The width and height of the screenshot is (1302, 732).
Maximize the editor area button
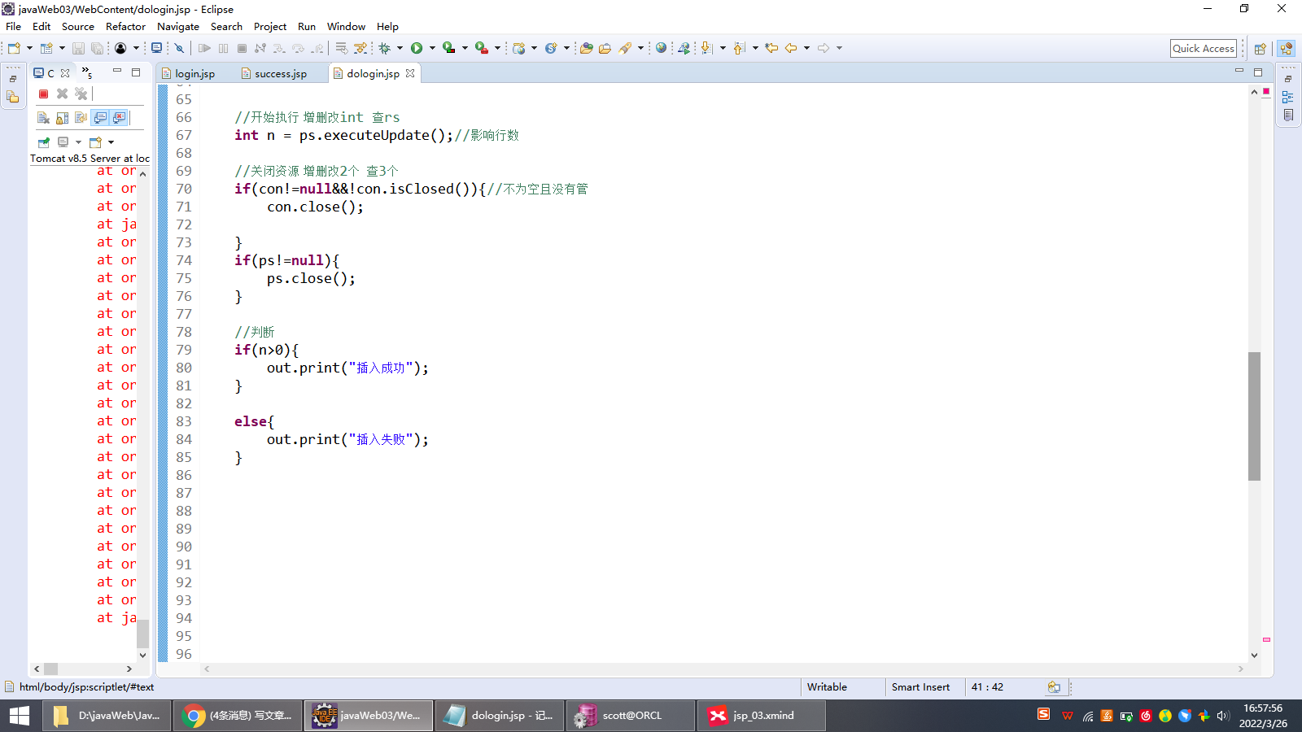point(1258,72)
